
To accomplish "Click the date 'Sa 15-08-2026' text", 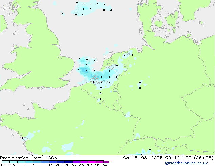I will [143, 158].
